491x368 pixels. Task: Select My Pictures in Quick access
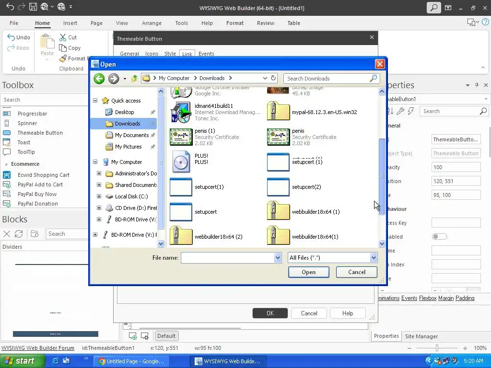coord(128,147)
